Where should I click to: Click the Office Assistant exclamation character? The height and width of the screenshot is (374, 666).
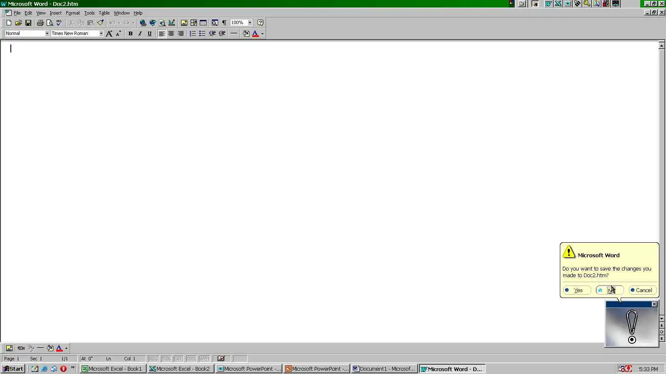click(631, 327)
